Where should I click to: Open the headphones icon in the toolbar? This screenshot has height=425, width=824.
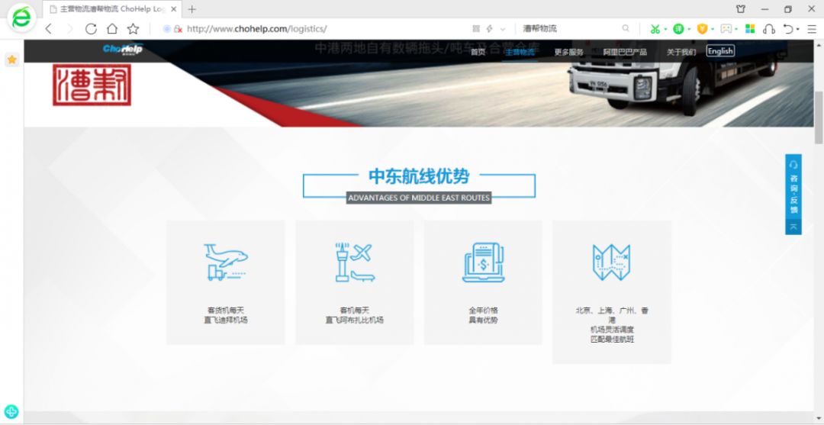click(768, 29)
